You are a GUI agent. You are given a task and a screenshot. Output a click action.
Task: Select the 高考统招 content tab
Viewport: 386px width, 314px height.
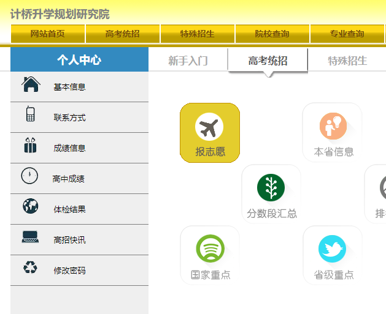point(268,61)
